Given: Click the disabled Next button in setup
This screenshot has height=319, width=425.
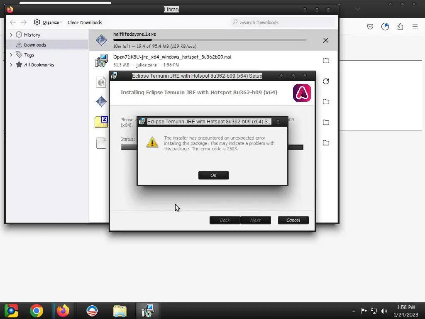Looking at the screenshot, I should (x=256, y=220).
